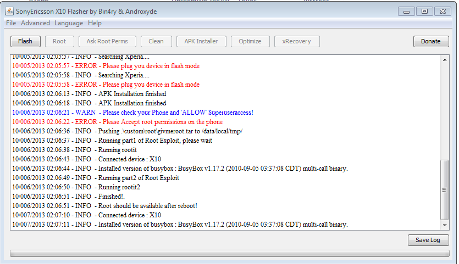
Task: Click the window title SonyEricsson X10 Flasher
Action: (86, 12)
